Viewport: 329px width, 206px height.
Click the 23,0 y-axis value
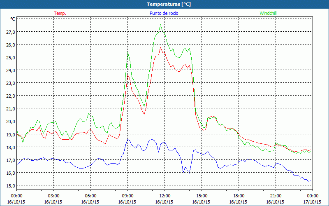click(11, 83)
